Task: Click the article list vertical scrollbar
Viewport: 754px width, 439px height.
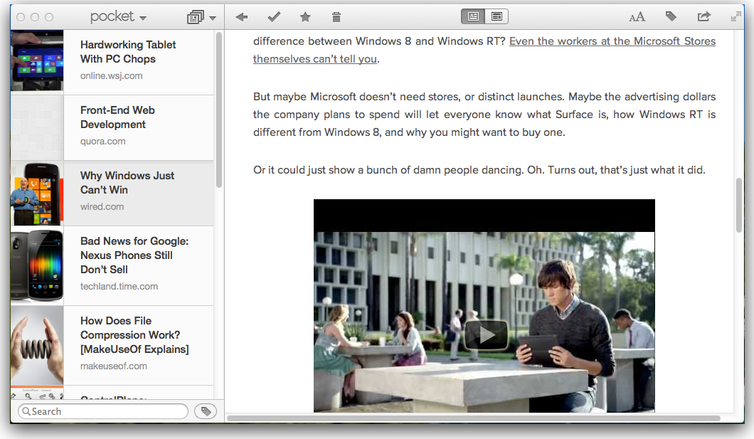Action: (219, 110)
